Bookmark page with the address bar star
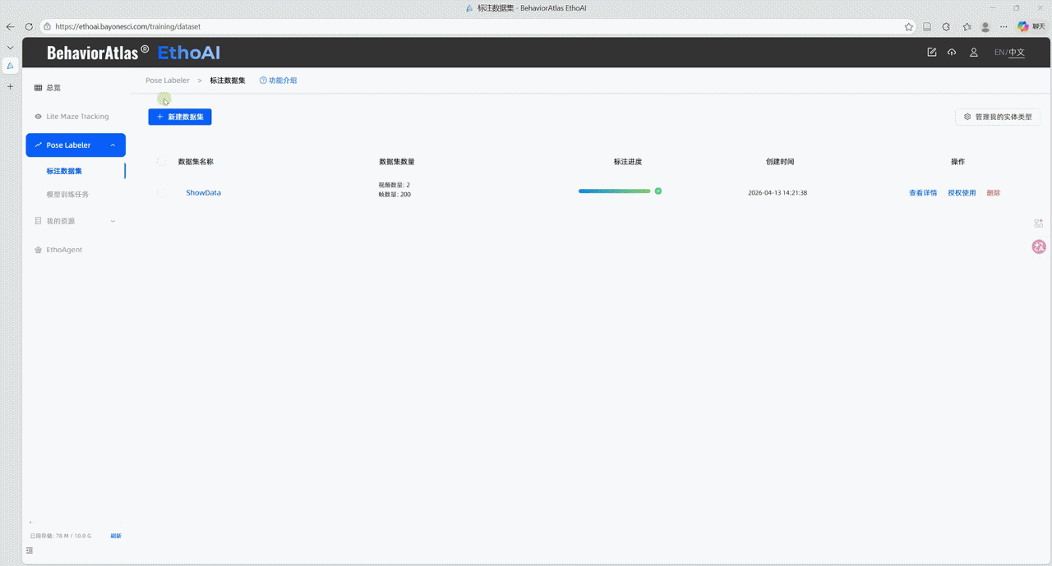1052x566 pixels. click(909, 26)
